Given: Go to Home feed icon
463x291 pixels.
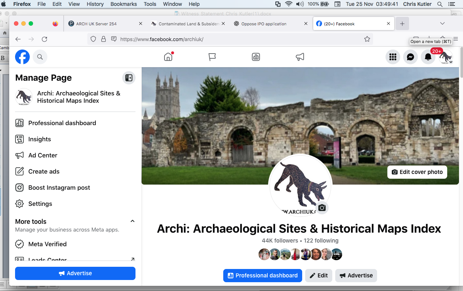Looking at the screenshot, I should (x=168, y=57).
